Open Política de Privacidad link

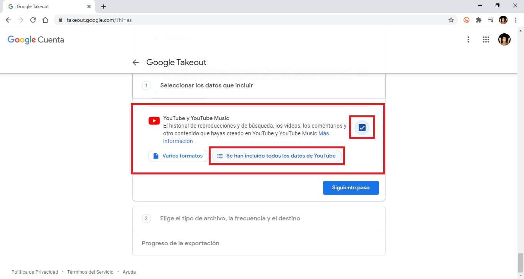(x=35, y=272)
